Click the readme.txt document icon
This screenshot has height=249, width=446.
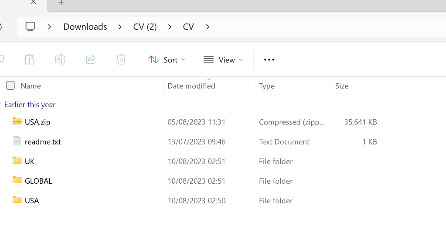click(17, 141)
